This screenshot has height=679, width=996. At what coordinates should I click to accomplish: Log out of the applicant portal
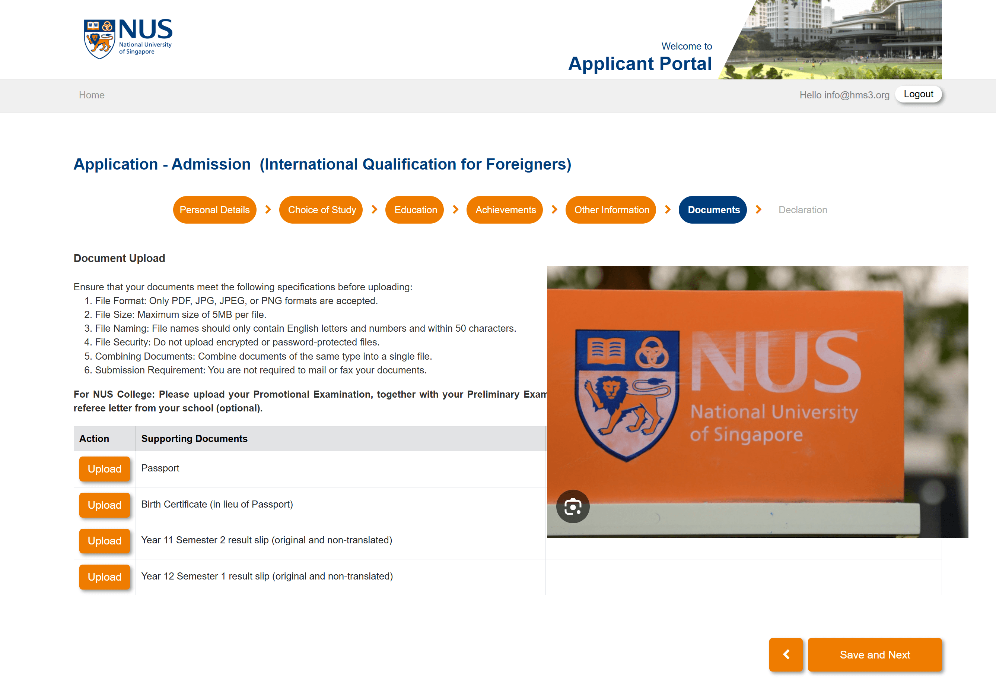click(918, 94)
